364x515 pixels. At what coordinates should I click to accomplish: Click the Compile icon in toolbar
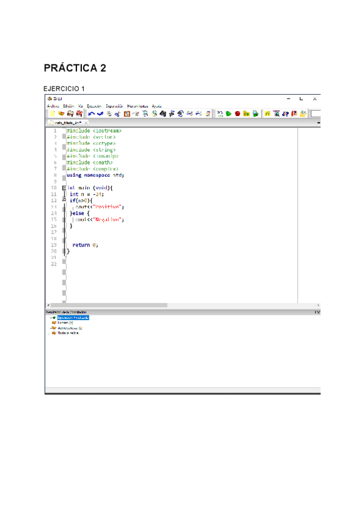click(x=220, y=114)
